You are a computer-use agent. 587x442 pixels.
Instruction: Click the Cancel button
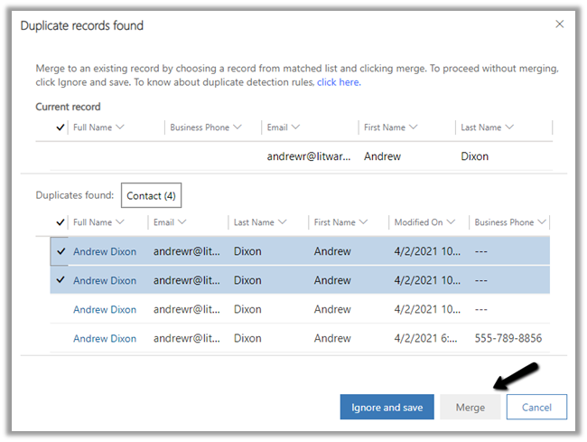536,408
